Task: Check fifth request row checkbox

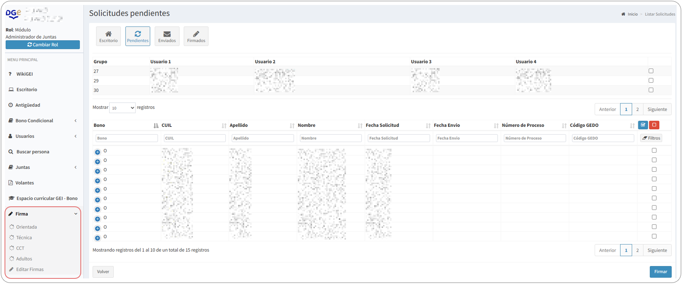Action: (x=654, y=188)
